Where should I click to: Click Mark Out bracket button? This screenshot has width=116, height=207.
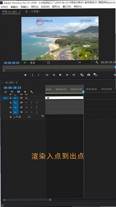(x=38, y=75)
